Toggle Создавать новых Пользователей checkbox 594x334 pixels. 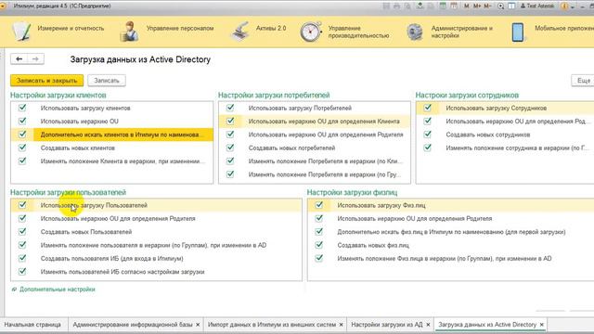tap(22, 232)
